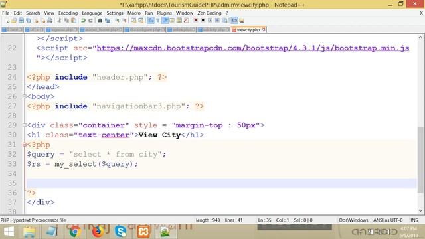Open Skype from the taskbar
The image size is (425, 239).
tap(121, 232)
